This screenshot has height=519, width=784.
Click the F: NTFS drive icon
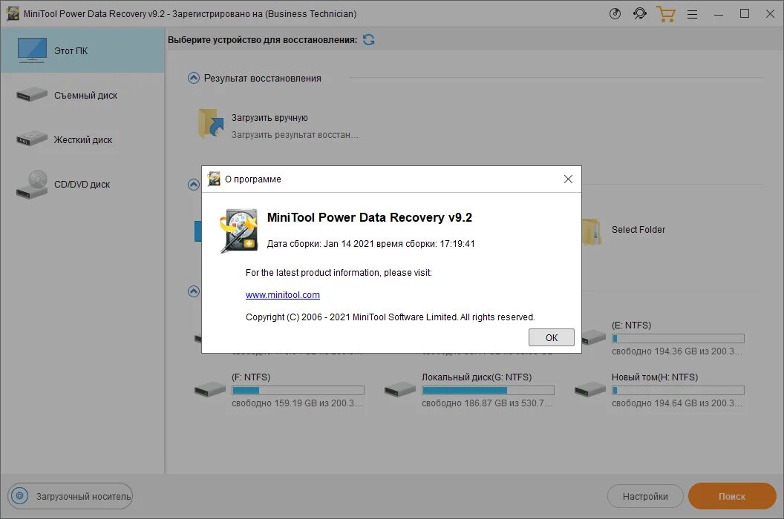click(x=210, y=389)
